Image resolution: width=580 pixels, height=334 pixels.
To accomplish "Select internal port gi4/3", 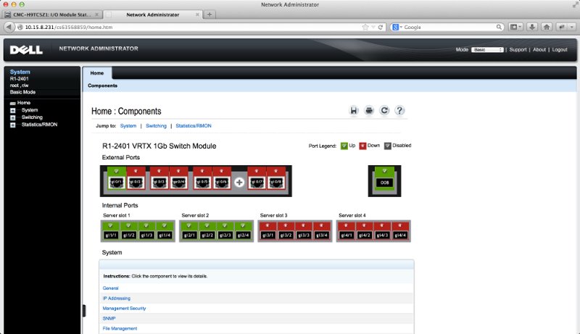I will point(382,231).
